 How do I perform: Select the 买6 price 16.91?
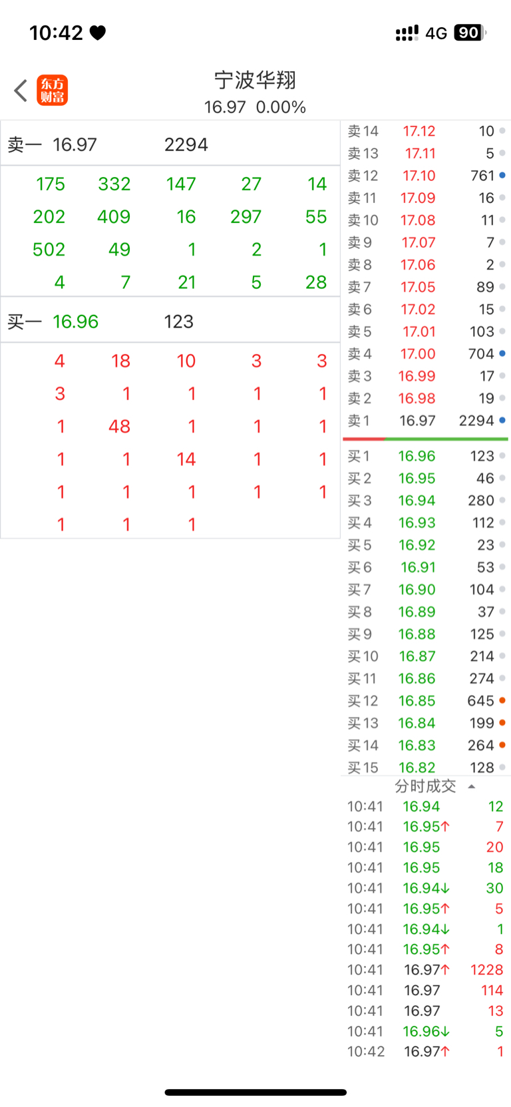pos(418,567)
